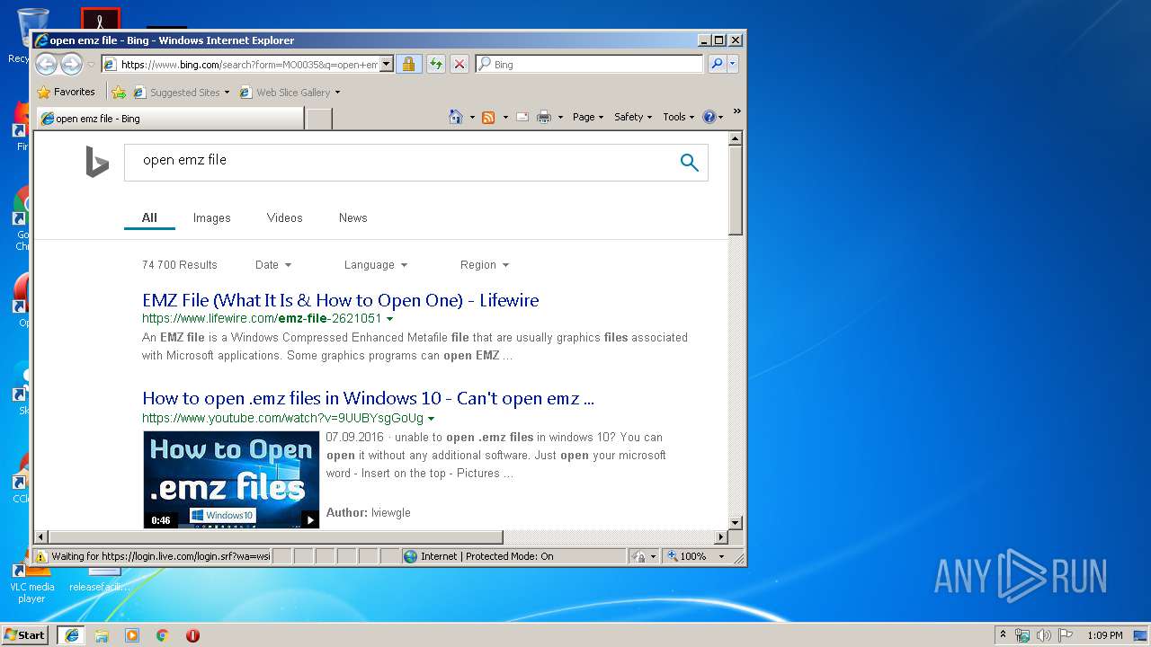
Task: Expand the address bar autocomplete dropdown
Action: point(387,64)
